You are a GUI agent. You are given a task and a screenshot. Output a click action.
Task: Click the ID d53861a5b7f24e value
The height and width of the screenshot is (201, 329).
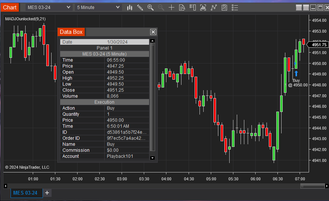click(x=126, y=132)
